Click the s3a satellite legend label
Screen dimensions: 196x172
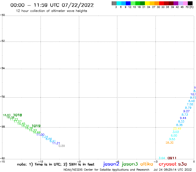coord(182,164)
